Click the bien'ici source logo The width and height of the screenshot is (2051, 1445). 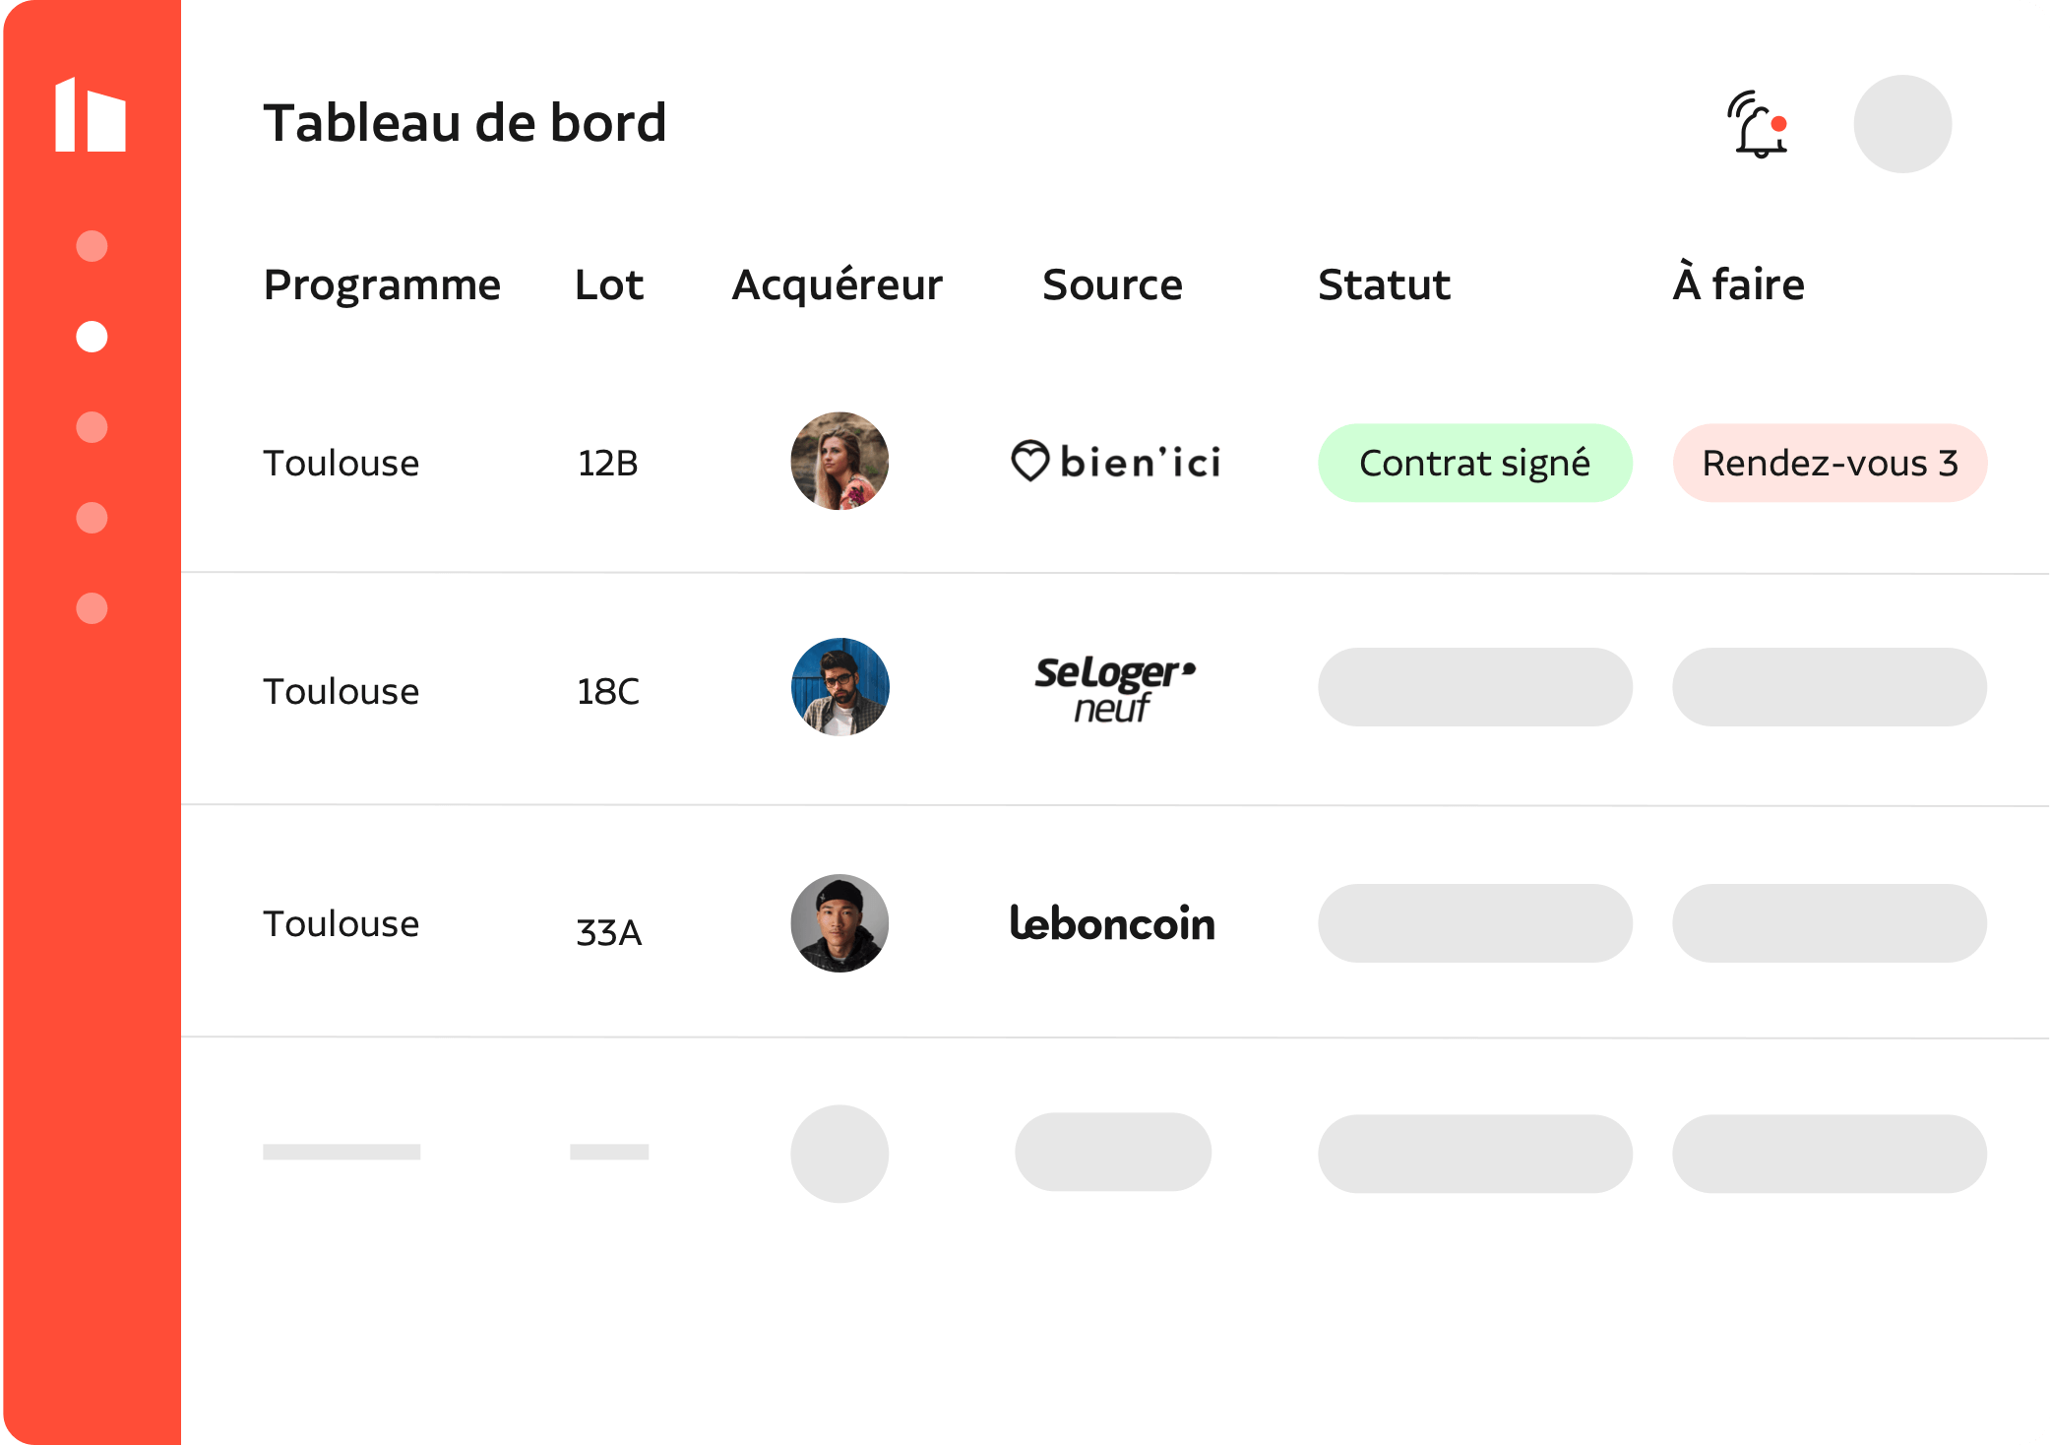1116,462
